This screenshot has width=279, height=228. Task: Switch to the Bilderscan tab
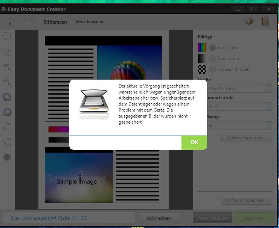pyautogui.click(x=55, y=22)
